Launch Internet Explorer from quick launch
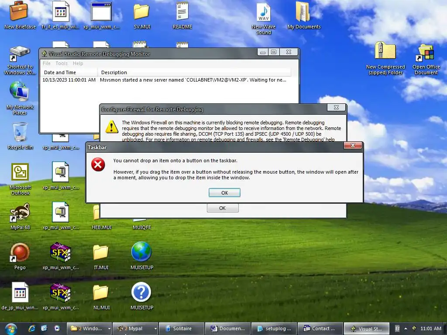This screenshot has width=447, height=335. click(x=32, y=328)
